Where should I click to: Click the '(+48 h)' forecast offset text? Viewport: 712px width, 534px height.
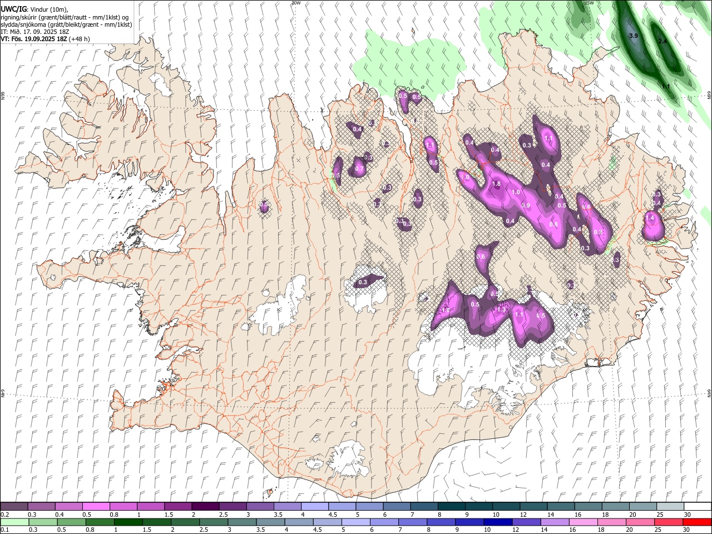coord(80,39)
